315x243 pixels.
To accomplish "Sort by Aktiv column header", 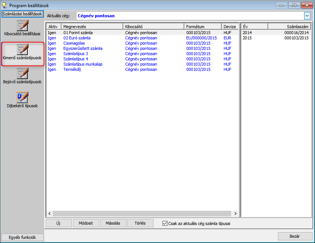I will (x=54, y=27).
